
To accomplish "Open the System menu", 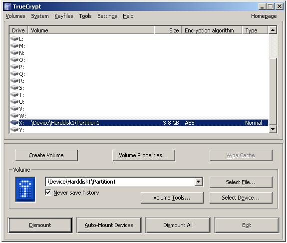I will [40, 16].
